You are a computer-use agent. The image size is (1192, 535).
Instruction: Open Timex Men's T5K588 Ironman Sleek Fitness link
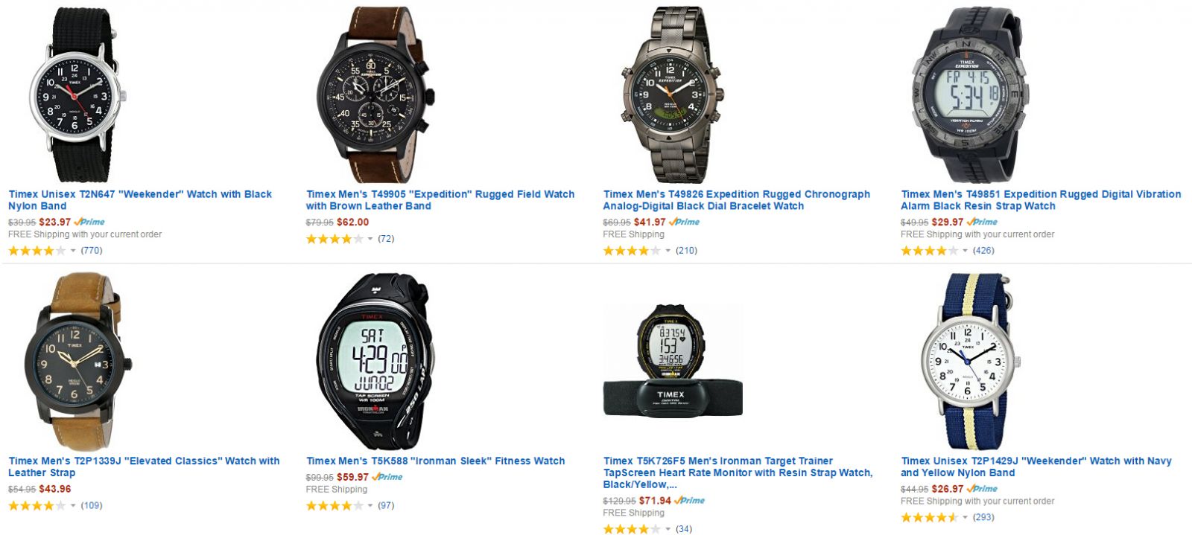(x=436, y=461)
